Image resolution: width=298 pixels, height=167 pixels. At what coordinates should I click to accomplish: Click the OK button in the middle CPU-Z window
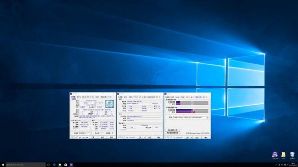click(158, 137)
